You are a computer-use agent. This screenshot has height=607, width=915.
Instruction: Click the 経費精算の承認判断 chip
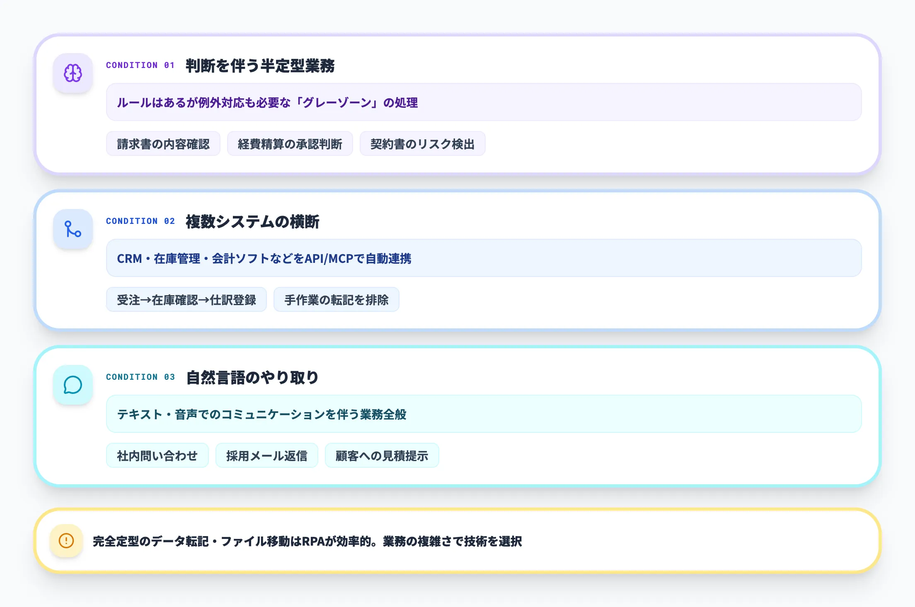pyautogui.click(x=290, y=143)
